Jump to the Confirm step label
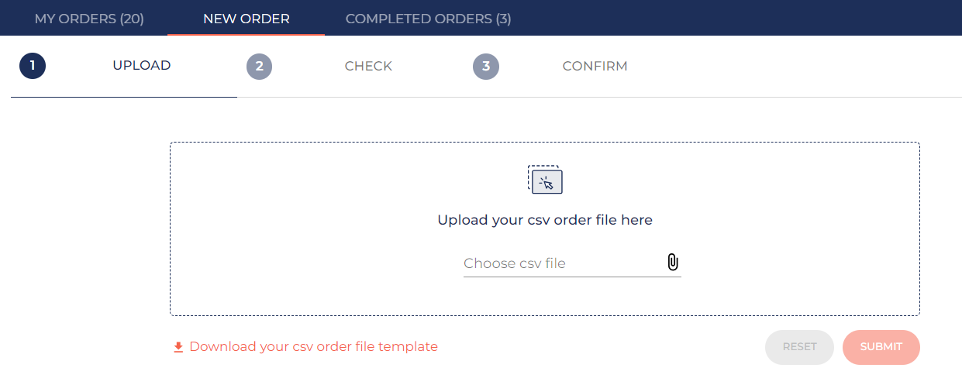The width and height of the screenshot is (962, 385). tap(595, 66)
